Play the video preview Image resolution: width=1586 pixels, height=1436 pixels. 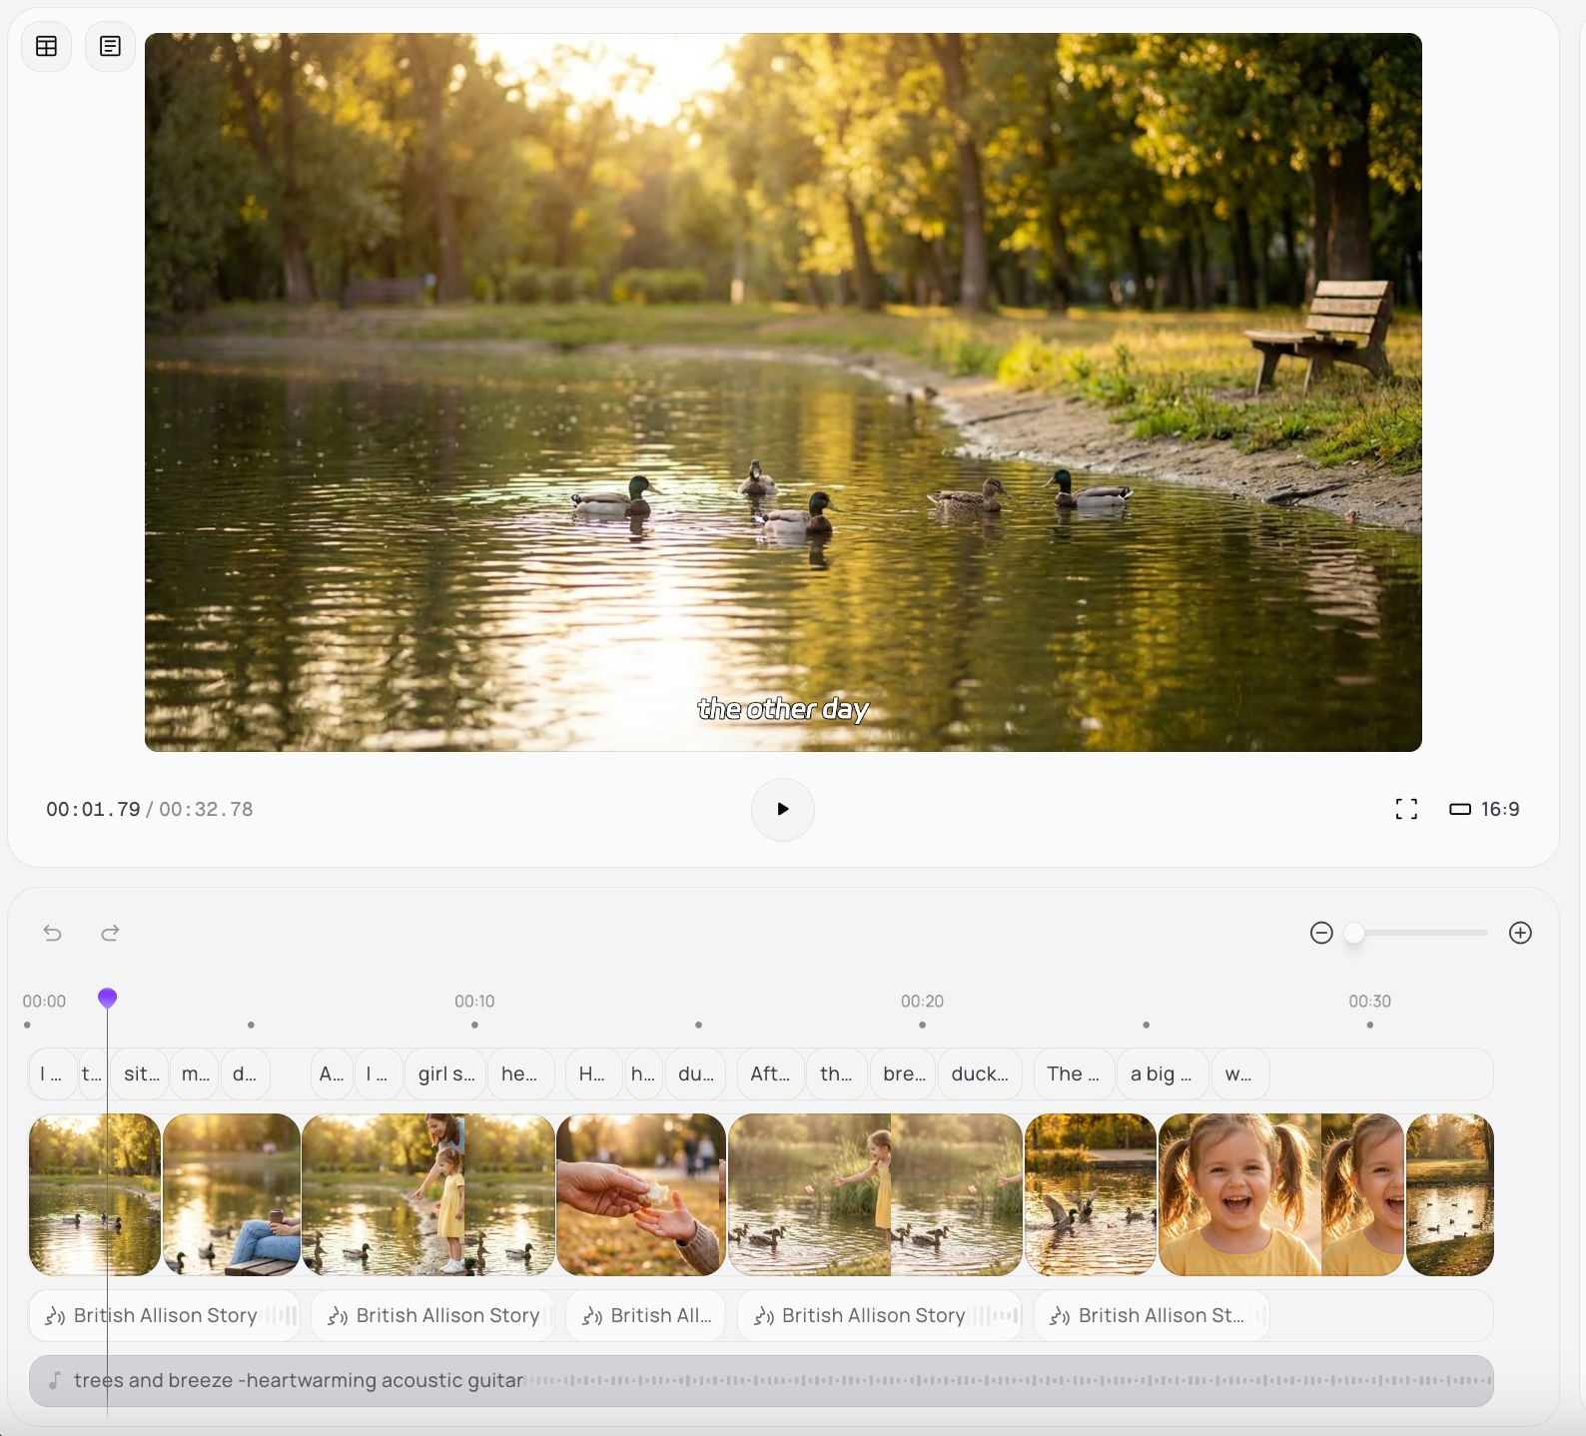[x=782, y=809]
